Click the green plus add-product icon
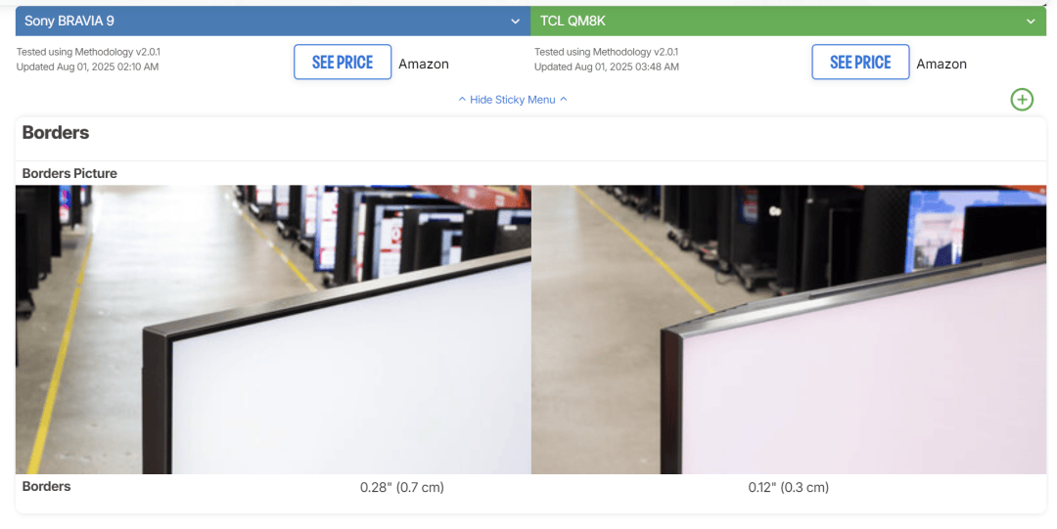Image resolution: width=1057 pixels, height=529 pixels. [1022, 100]
